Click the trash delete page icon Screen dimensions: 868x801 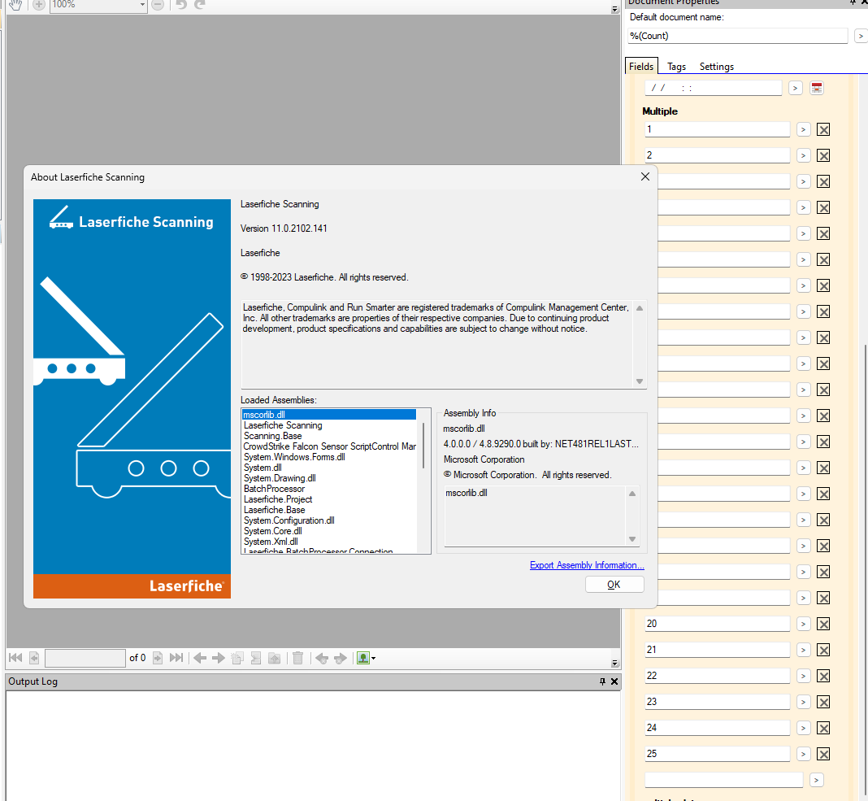(297, 658)
